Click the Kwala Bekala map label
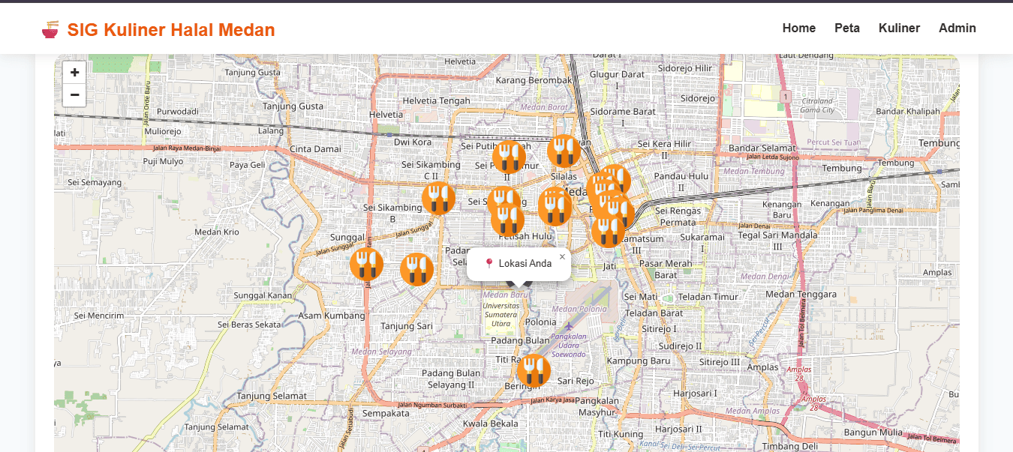1013x452 pixels. (491, 424)
